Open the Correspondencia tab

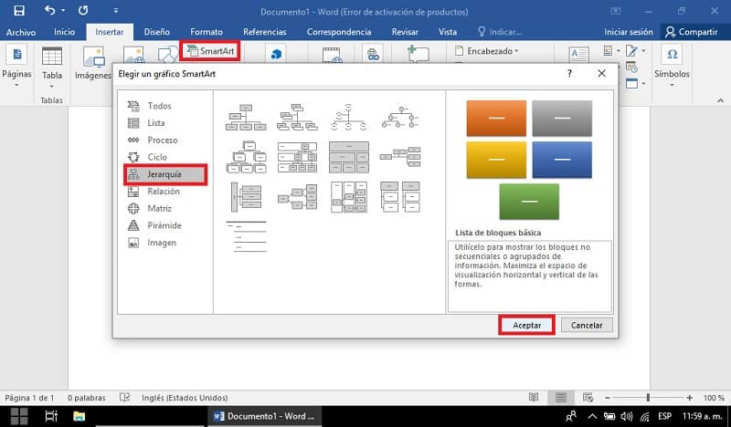tap(339, 32)
